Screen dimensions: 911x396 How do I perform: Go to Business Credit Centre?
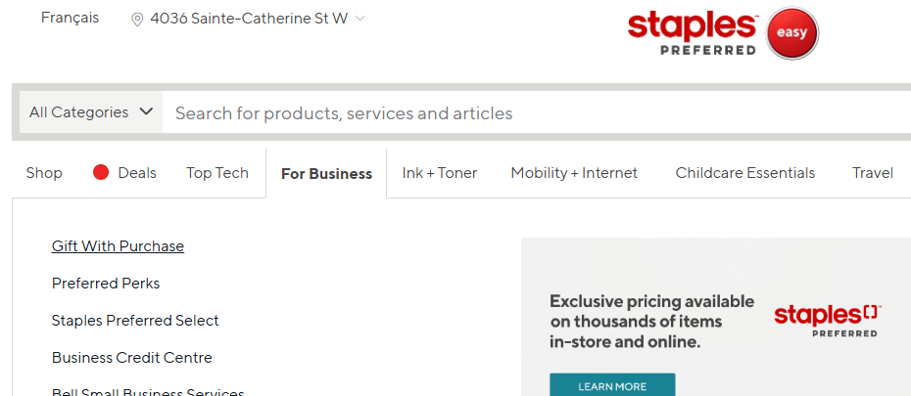coord(132,358)
